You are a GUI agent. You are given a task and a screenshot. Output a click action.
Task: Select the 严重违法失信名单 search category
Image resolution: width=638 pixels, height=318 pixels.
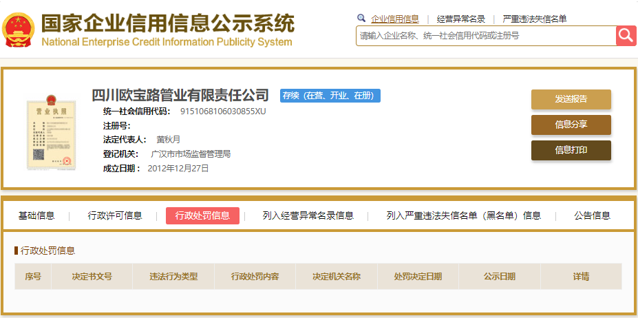[x=535, y=19]
